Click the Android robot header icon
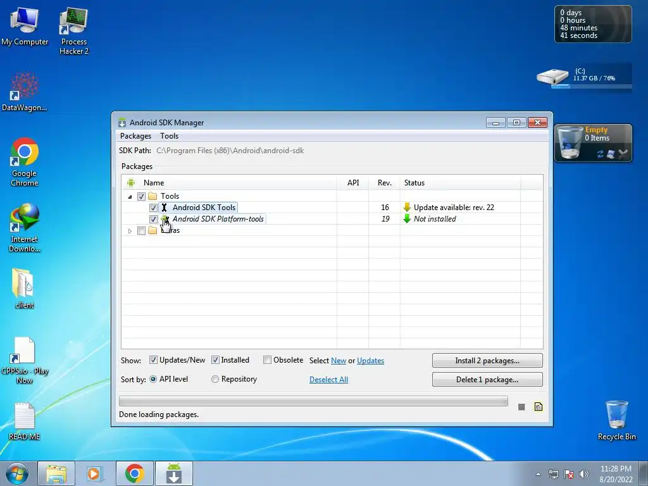648x486 pixels. (x=131, y=182)
